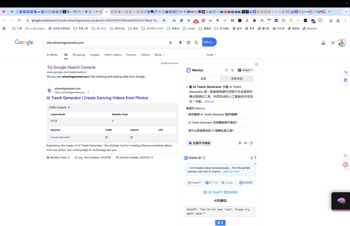The image size is (350, 226).
Task: Open the GOOGLE PLAY bookmark folder
Action: [152, 28]
